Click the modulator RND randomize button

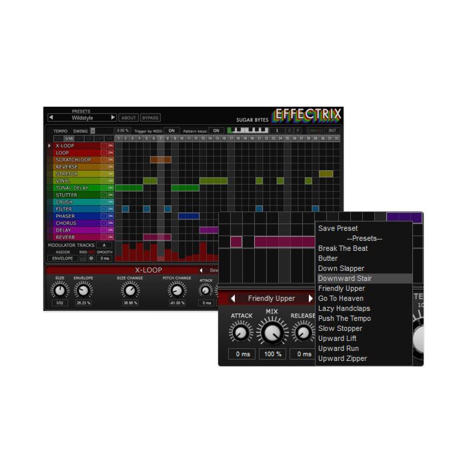pyautogui.click(x=83, y=258)
